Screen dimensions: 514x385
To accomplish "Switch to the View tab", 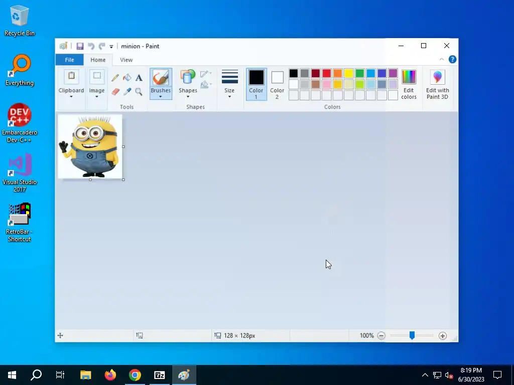I will [126, 60].
